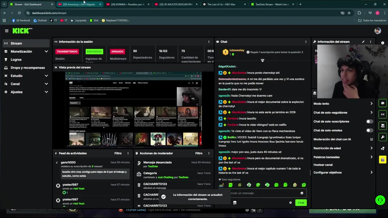Image resolution: width=388 pixels, height=218 pixels.
Task: Toggle Chat de solo-emotes switch
Action: pos(370,130)
